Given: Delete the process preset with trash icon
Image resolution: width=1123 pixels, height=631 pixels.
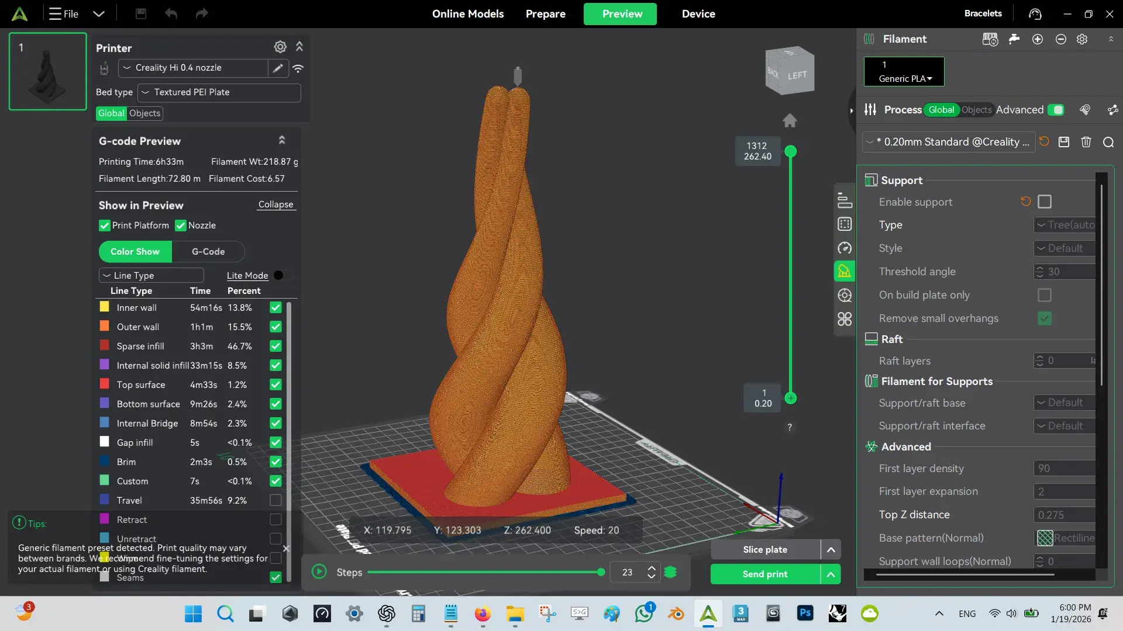Looking at the screenshot, I should tap(1086, 142).
